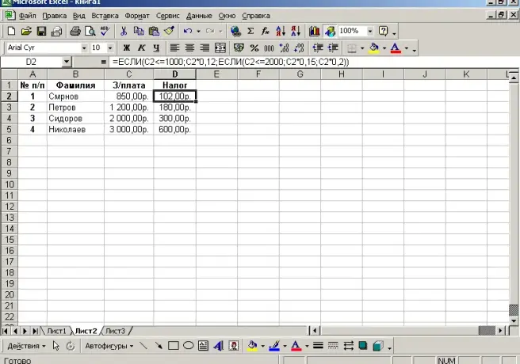Open the Name Box dropdown arrow
This screenshot has height=364, width=520.
66,61
